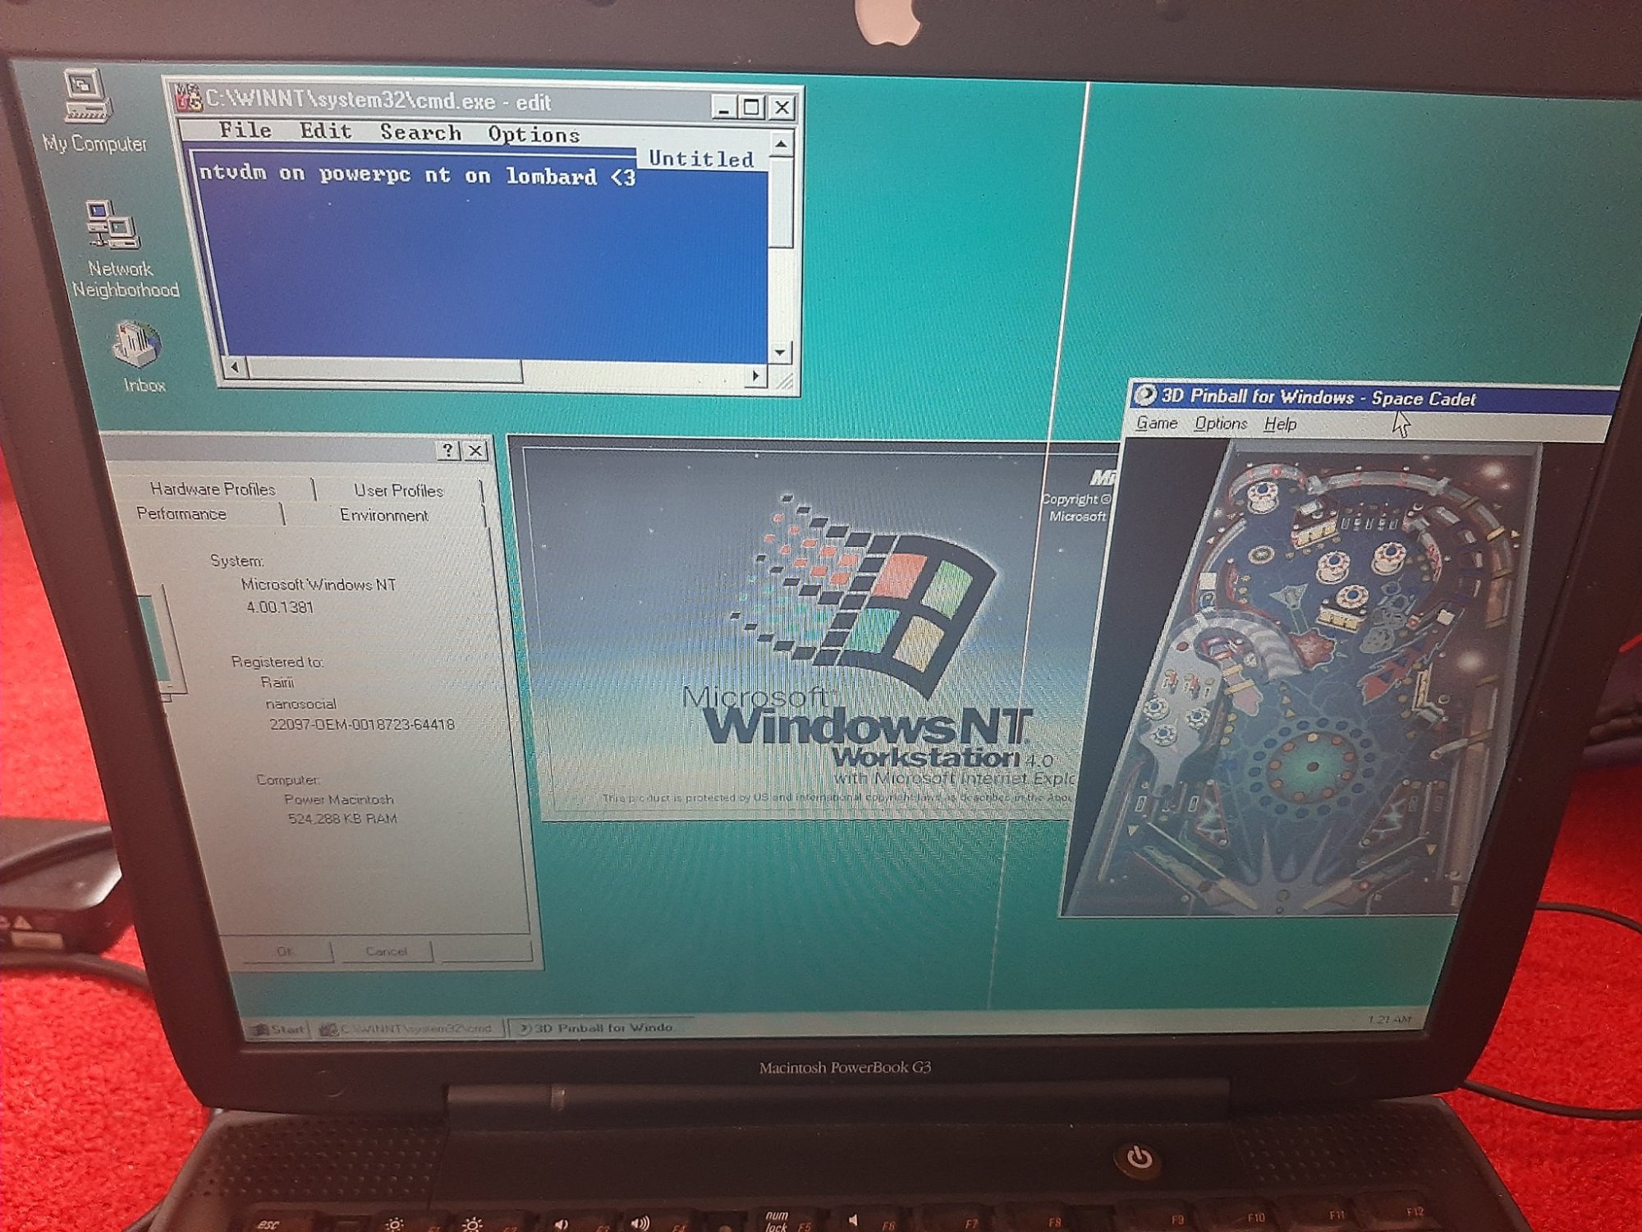Switch to the Environment tab
1642x1232 pixels.
pos(383,516)
